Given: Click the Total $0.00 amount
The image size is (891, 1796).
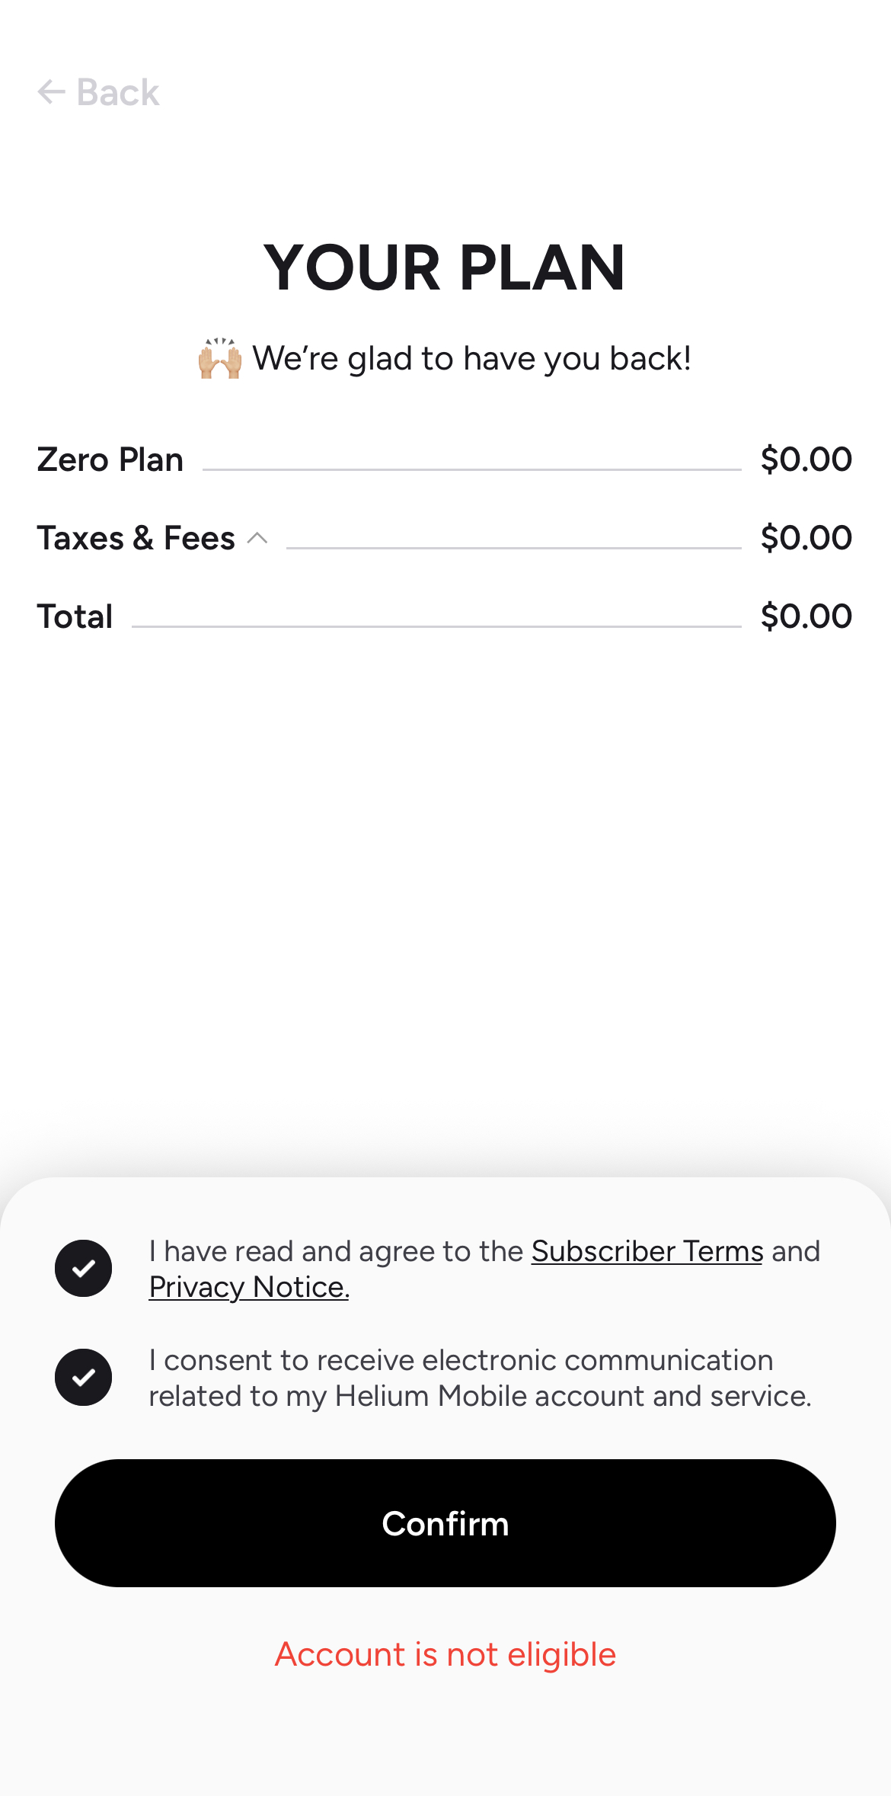Looking at the screenshot, I should (806, 616).
